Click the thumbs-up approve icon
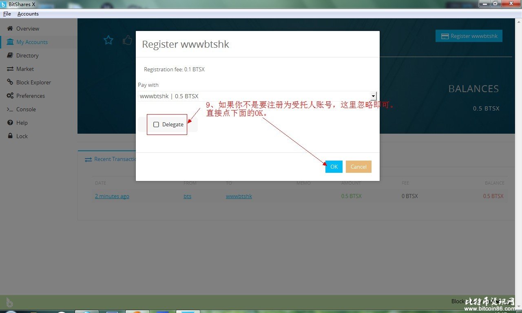This screenshot has height=313, width=522. point(128,40)
